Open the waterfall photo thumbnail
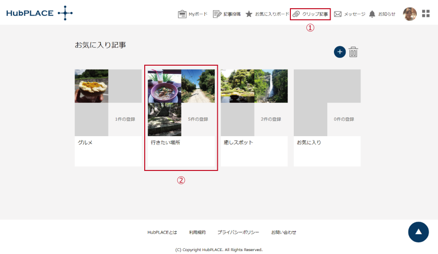 pos(271,86)
